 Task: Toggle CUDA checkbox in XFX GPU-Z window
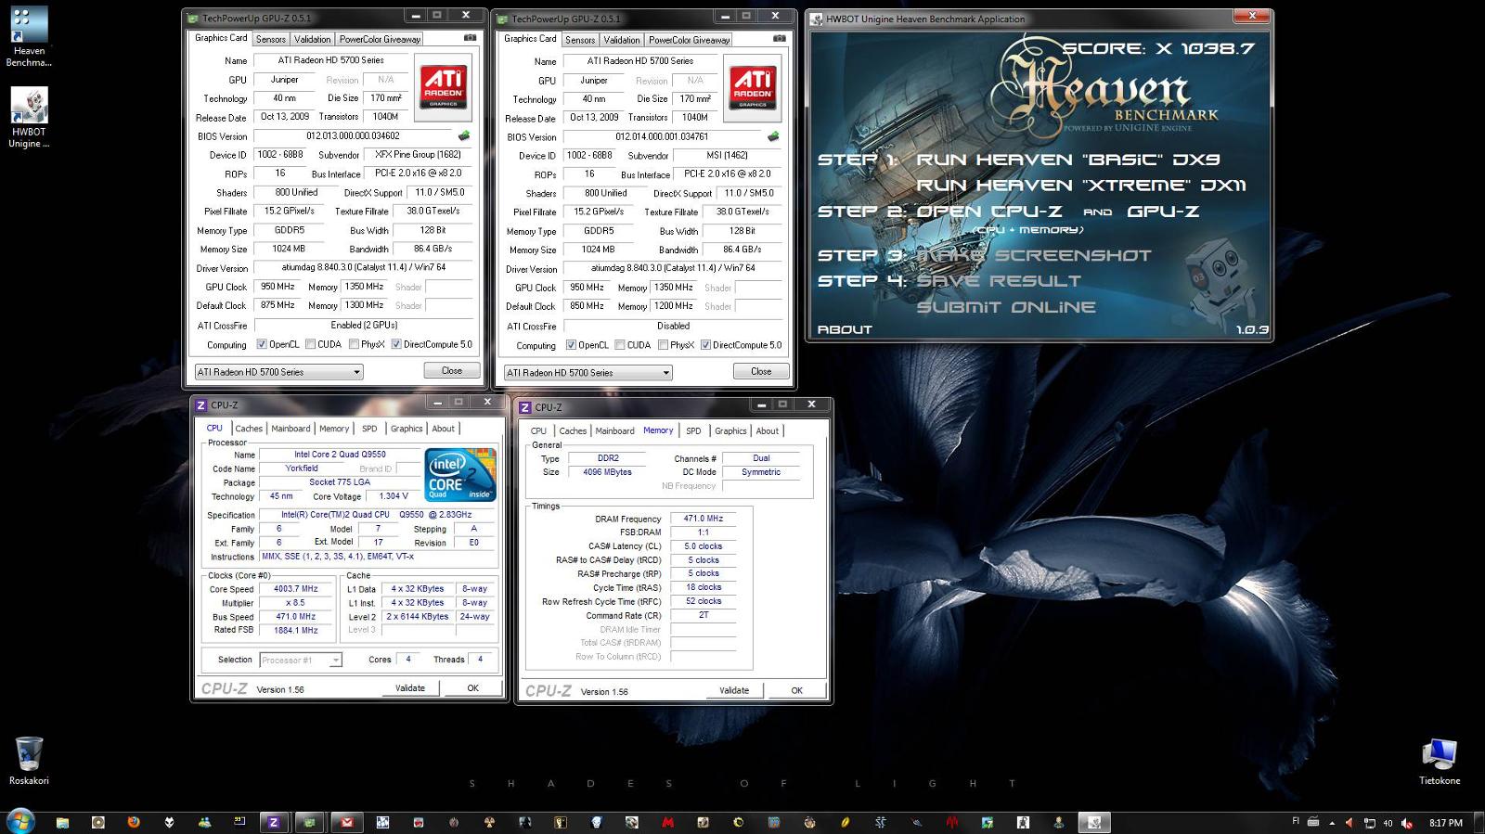point(310,344)
